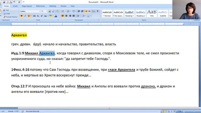This screenshot has height=113, width=201.
Task: Toggle right-to-left text direction
Action: coord(90,11)
